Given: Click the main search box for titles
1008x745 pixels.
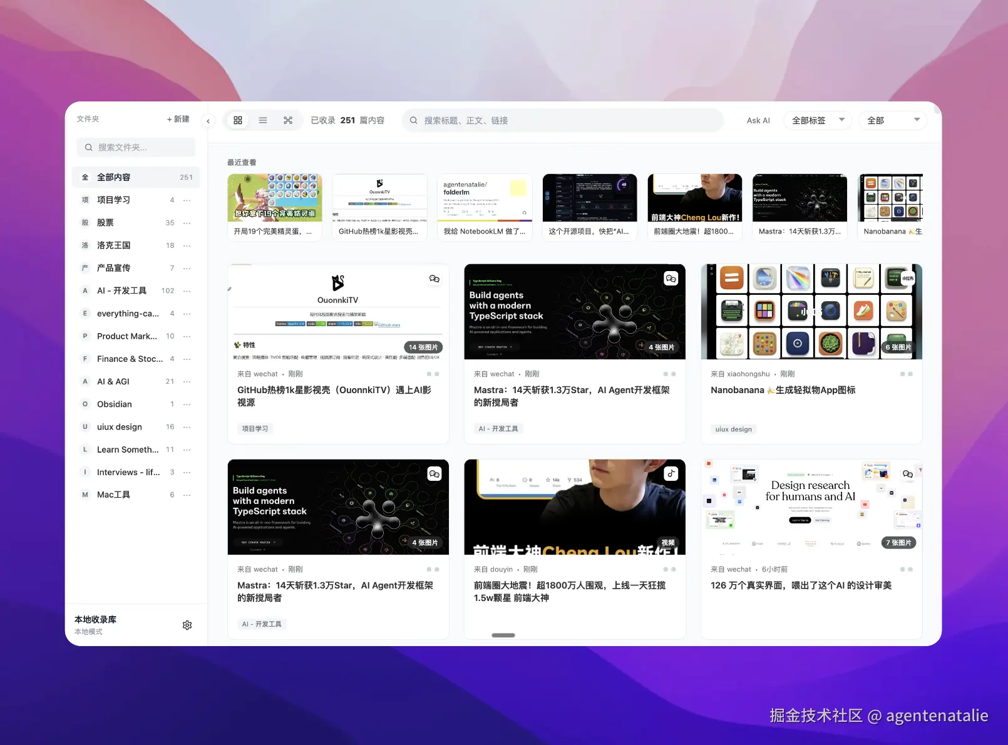Looking at the screenshot, I should (563, 120).
